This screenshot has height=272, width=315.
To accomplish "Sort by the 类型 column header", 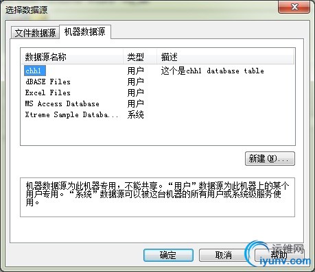I will pyautogui.click(x=140, y=57).
